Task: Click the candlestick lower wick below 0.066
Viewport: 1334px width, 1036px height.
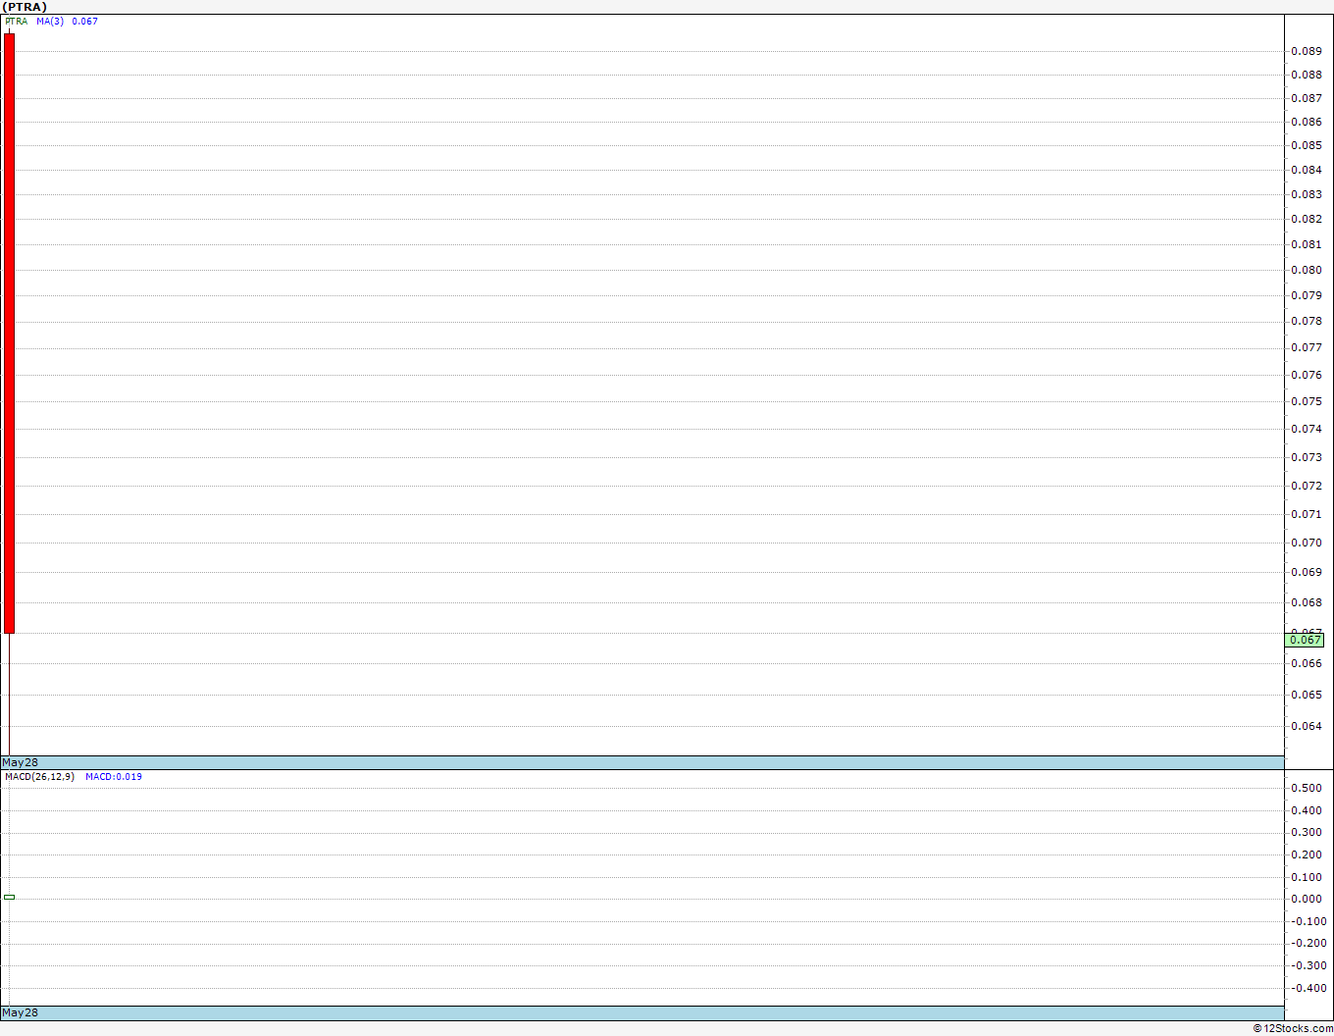Action: pyautogui.click(x=9, y=695)
